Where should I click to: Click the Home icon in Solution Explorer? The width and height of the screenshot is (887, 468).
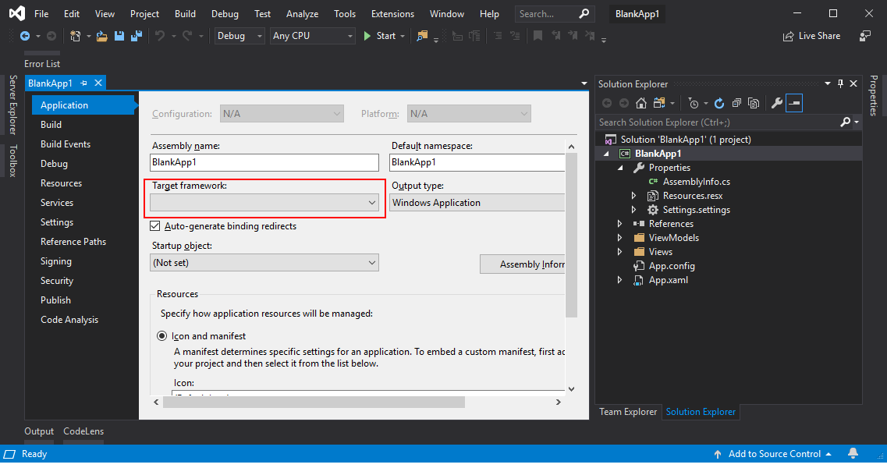point(641,102)
